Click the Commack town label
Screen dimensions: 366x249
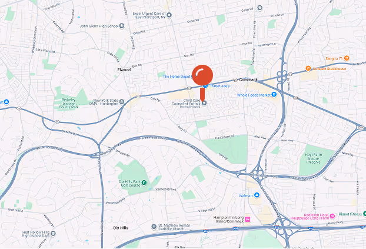(x=248, y=79)
